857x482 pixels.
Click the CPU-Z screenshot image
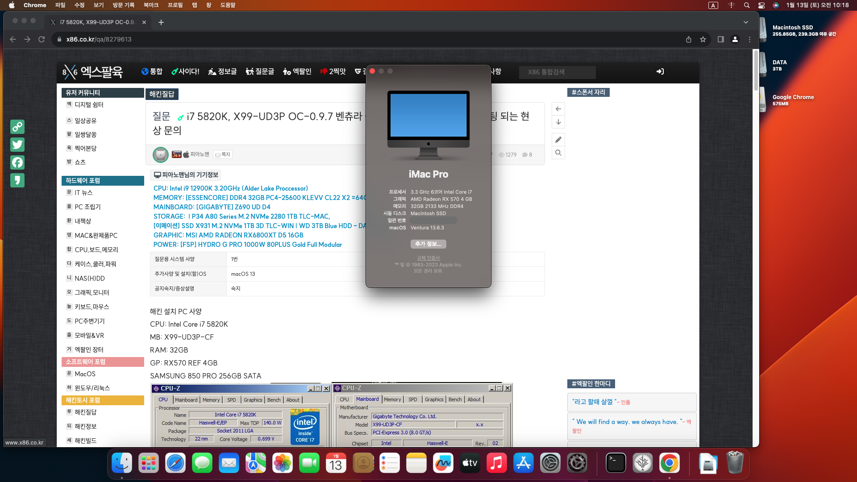pos(331,415)
